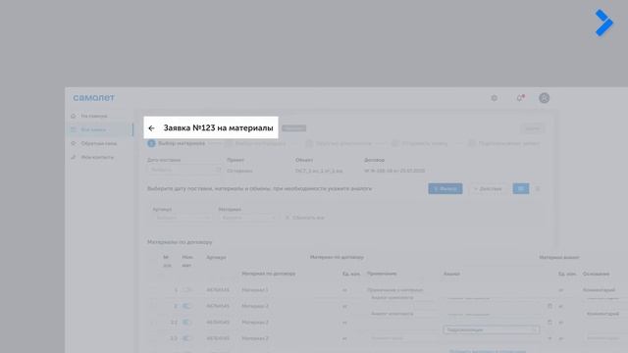Select the 'Выбор материала' first step
The height and width of the screenshot is (353, 628).
(177, 143)
